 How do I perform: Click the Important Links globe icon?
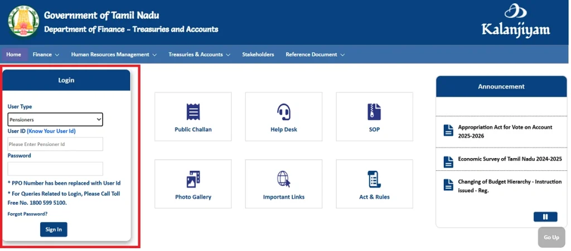click(284, 179)
